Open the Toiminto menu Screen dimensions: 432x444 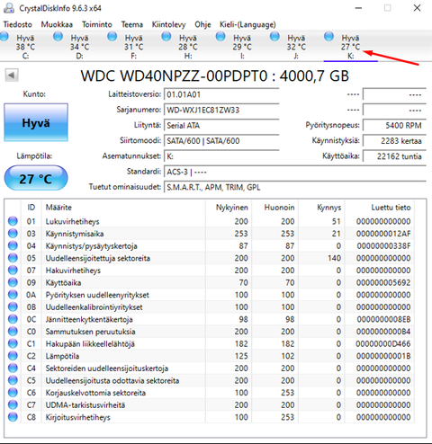[97, 24]
